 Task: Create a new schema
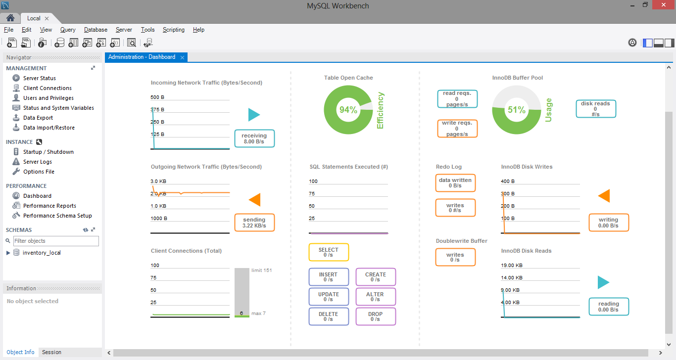[x=59, y=43]
